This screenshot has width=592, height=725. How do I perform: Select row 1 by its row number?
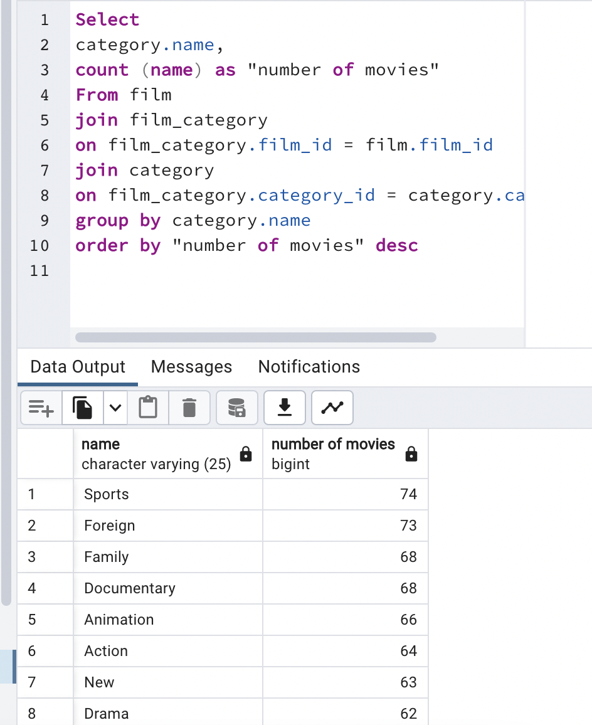point(45,494)
